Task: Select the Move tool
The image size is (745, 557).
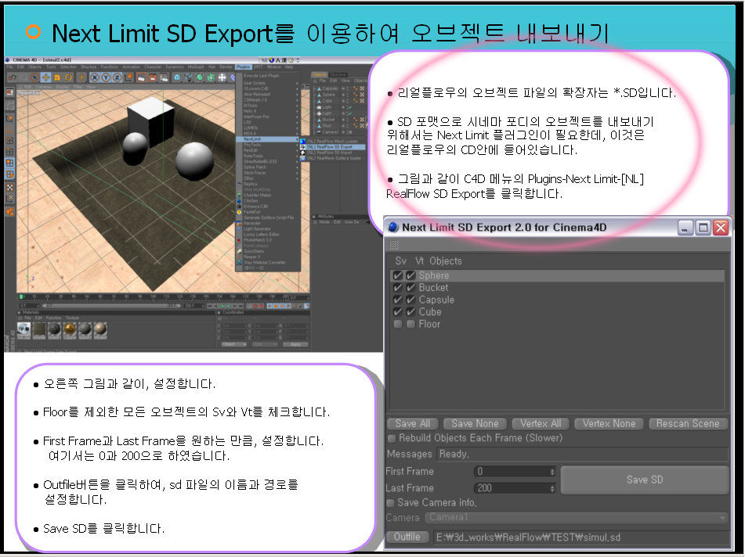Action: coord(46,77)
